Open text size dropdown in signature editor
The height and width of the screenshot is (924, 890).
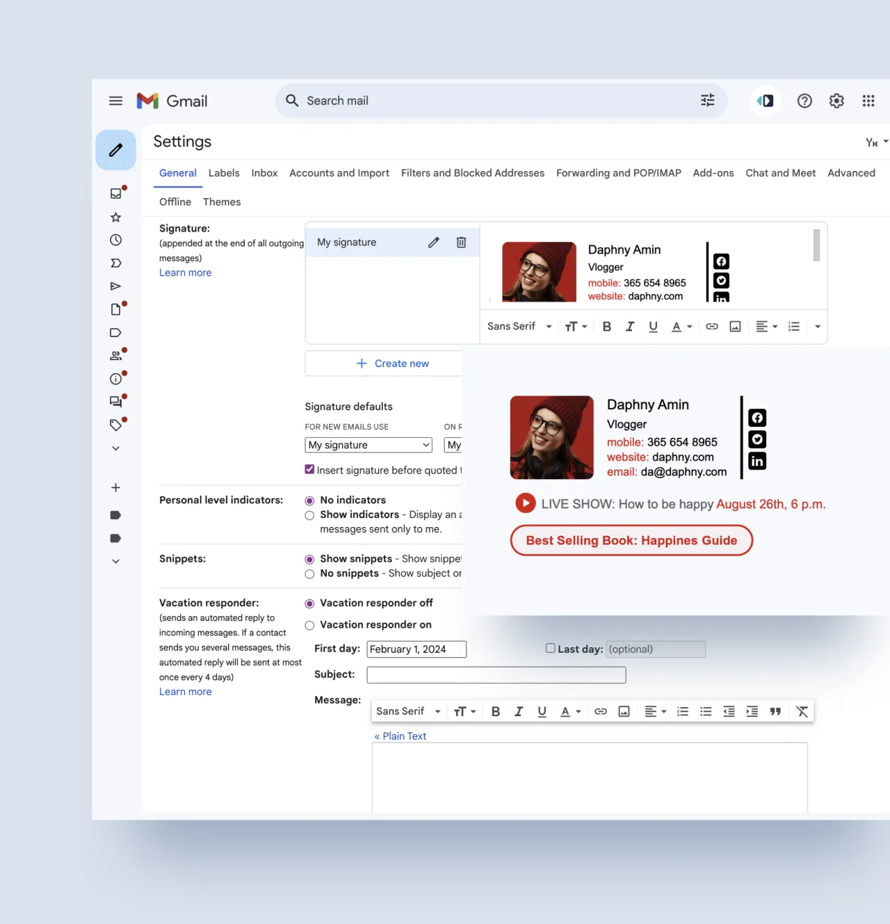coord(576,326)
